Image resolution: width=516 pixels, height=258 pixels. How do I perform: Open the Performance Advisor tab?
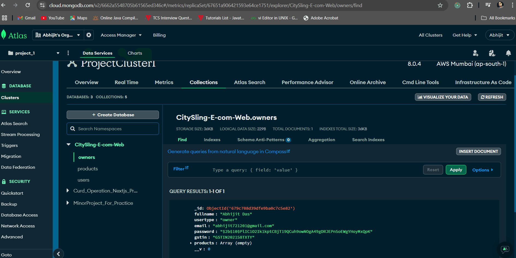[x=308, y=82]
